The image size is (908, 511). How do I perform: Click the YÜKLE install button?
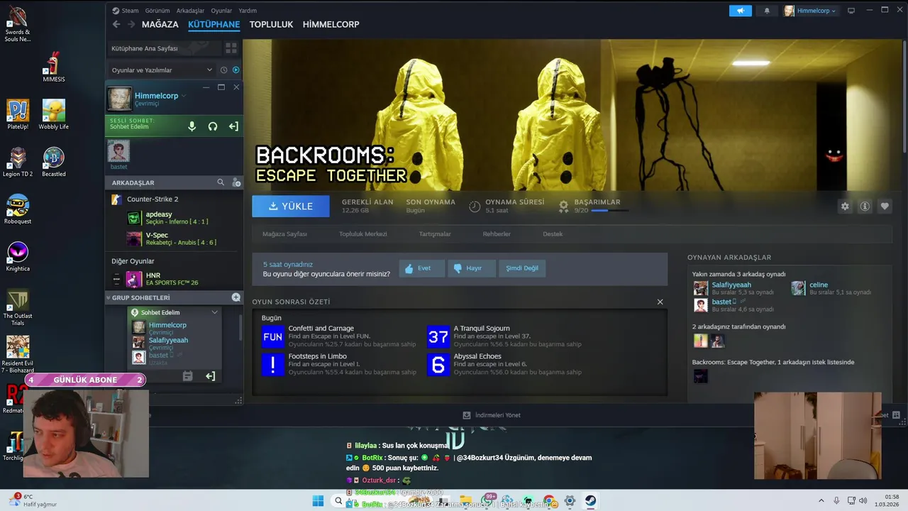click(x=291, y=206)
